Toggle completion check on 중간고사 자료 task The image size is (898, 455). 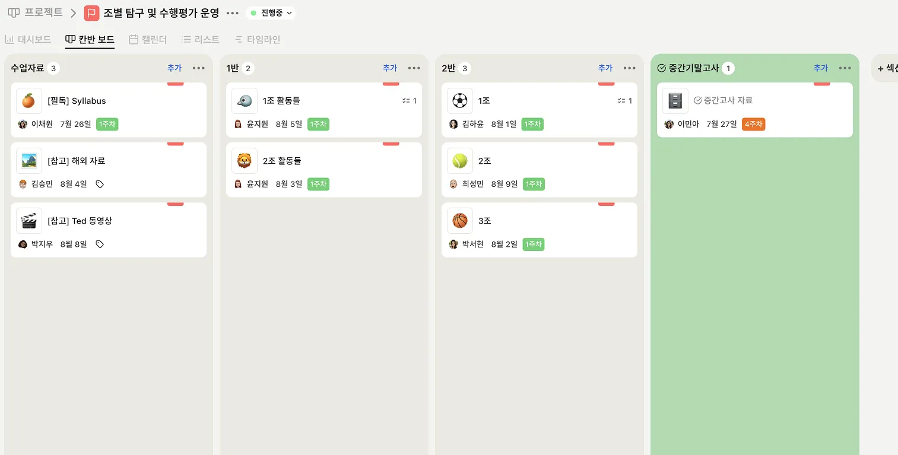coord(698,101)
